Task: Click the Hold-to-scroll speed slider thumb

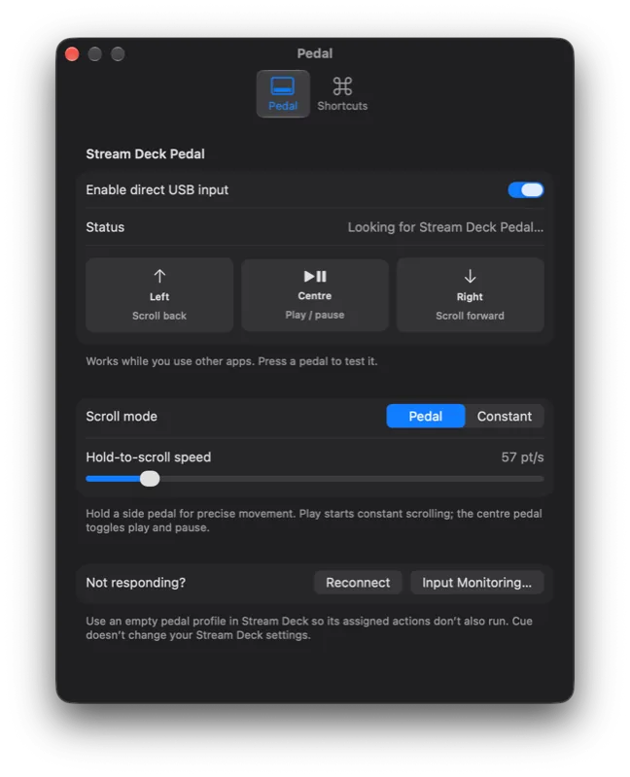Action: click(x=150, y=479)
